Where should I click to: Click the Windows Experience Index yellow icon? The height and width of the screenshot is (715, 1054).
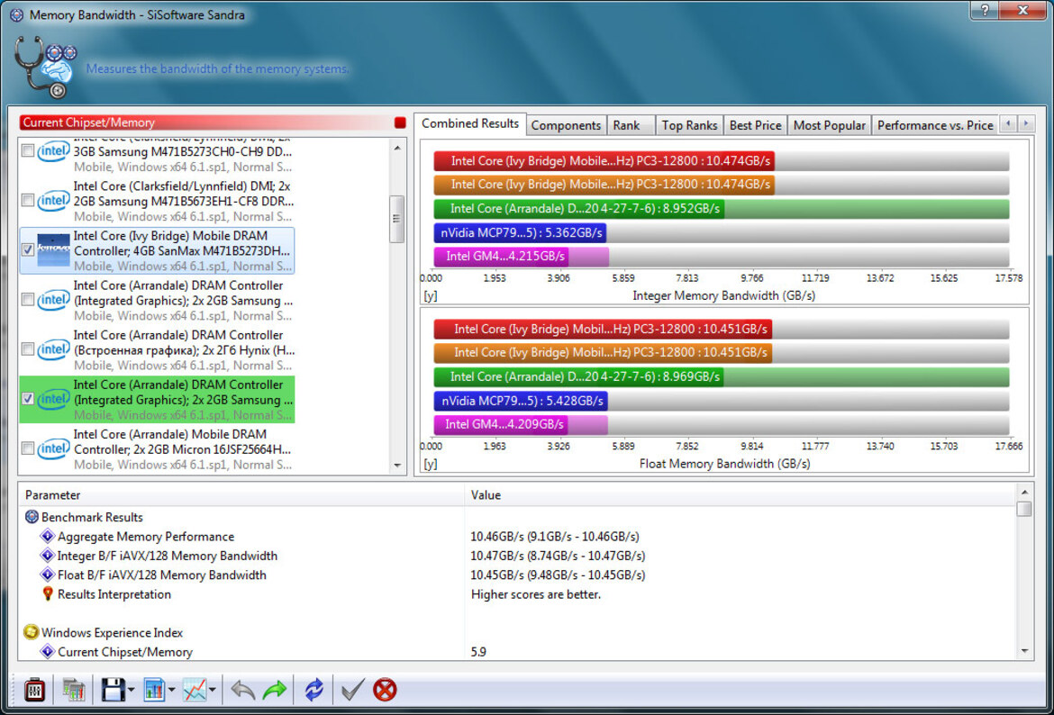31,633
